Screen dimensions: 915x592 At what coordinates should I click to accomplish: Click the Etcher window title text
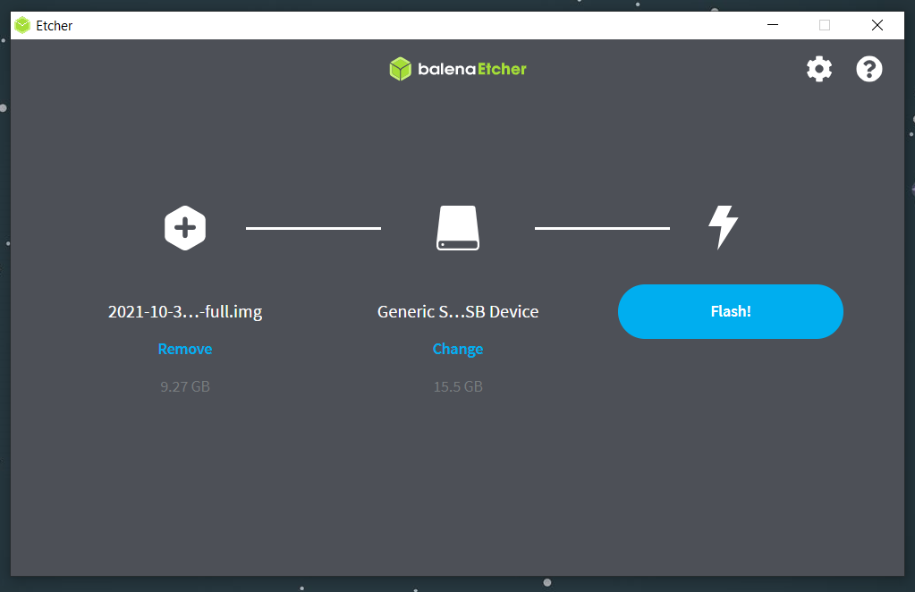(x=55, y=25)
